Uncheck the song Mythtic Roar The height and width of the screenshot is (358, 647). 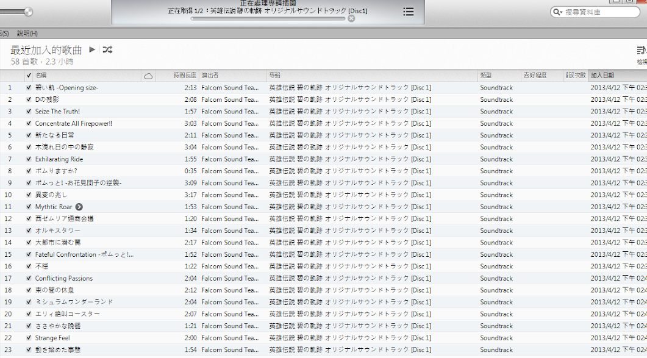coord(29,207)
